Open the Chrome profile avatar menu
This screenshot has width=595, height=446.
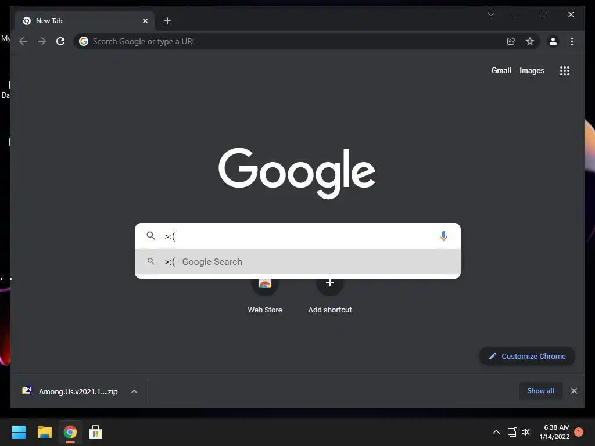coord(553,41)
